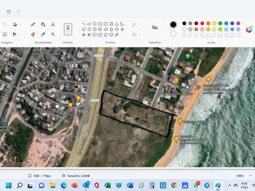Pick the Eraser tool
The image size is (255, 191).
(x=33, y=34)
